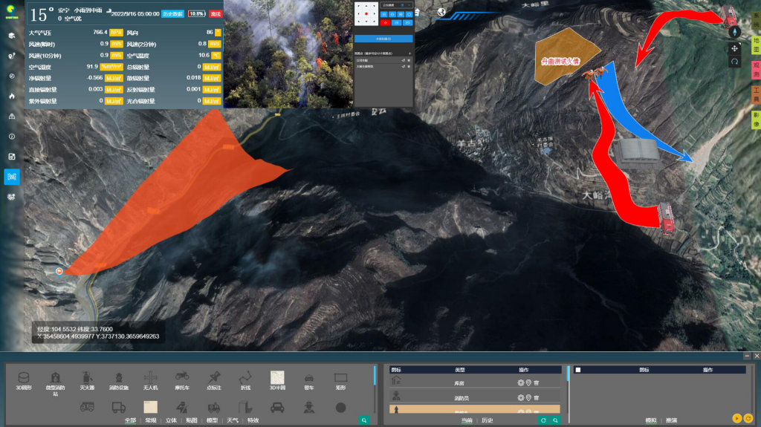Click the 历史数据 button
The height and width of the screenshot is (427, 761).
click(172, 13)
